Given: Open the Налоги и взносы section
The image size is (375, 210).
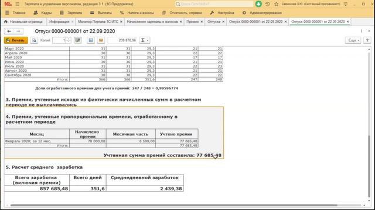Looking at the screenshot, I should [137, 13].
